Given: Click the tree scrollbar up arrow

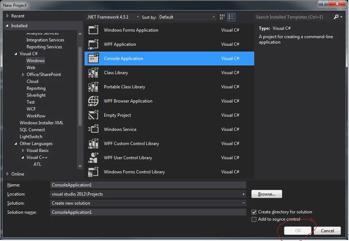Looking at the screenshot, I should (x=80, y=33).
